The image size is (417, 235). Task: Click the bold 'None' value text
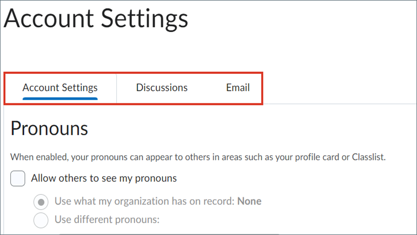250,201
